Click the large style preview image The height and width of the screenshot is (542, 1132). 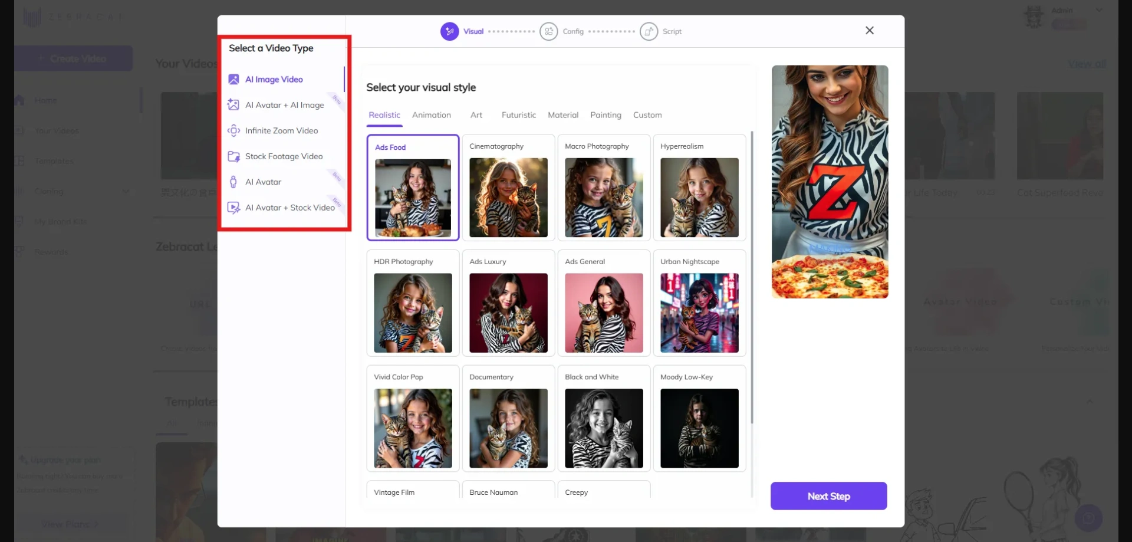point(830,182)
